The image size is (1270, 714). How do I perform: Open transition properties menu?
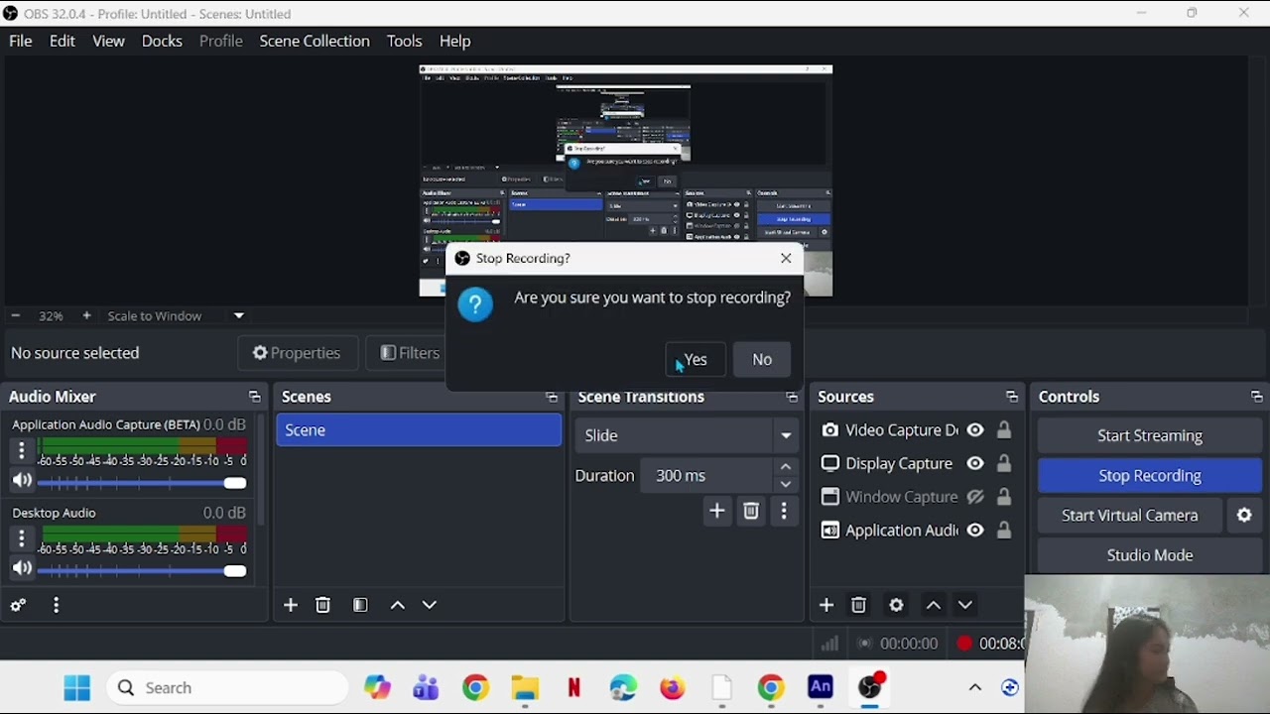pyautogui.click(x=784, y=512)
